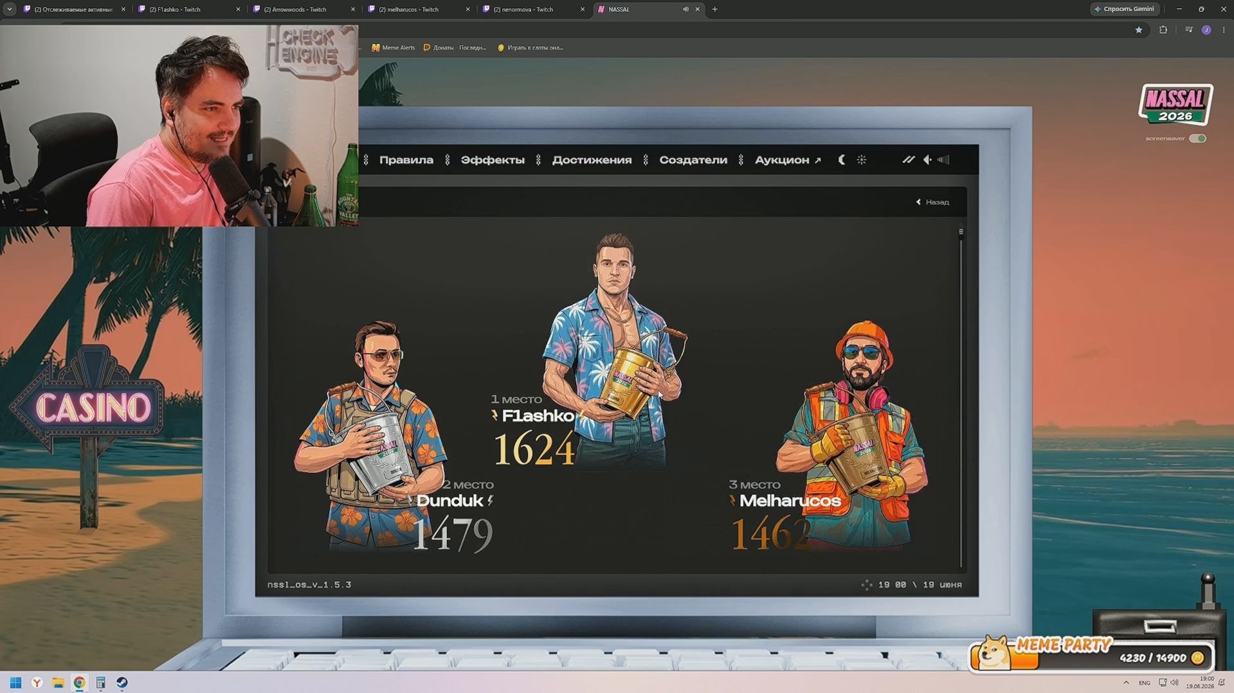Open Steam from the taskbar
Image resolution: width=1234 pixels, height=693 pixels.
(x=122, y=683)
